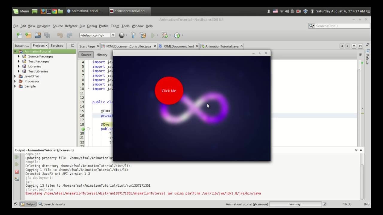
Task: Create a New File from toolbar
Action: [19, 35]
